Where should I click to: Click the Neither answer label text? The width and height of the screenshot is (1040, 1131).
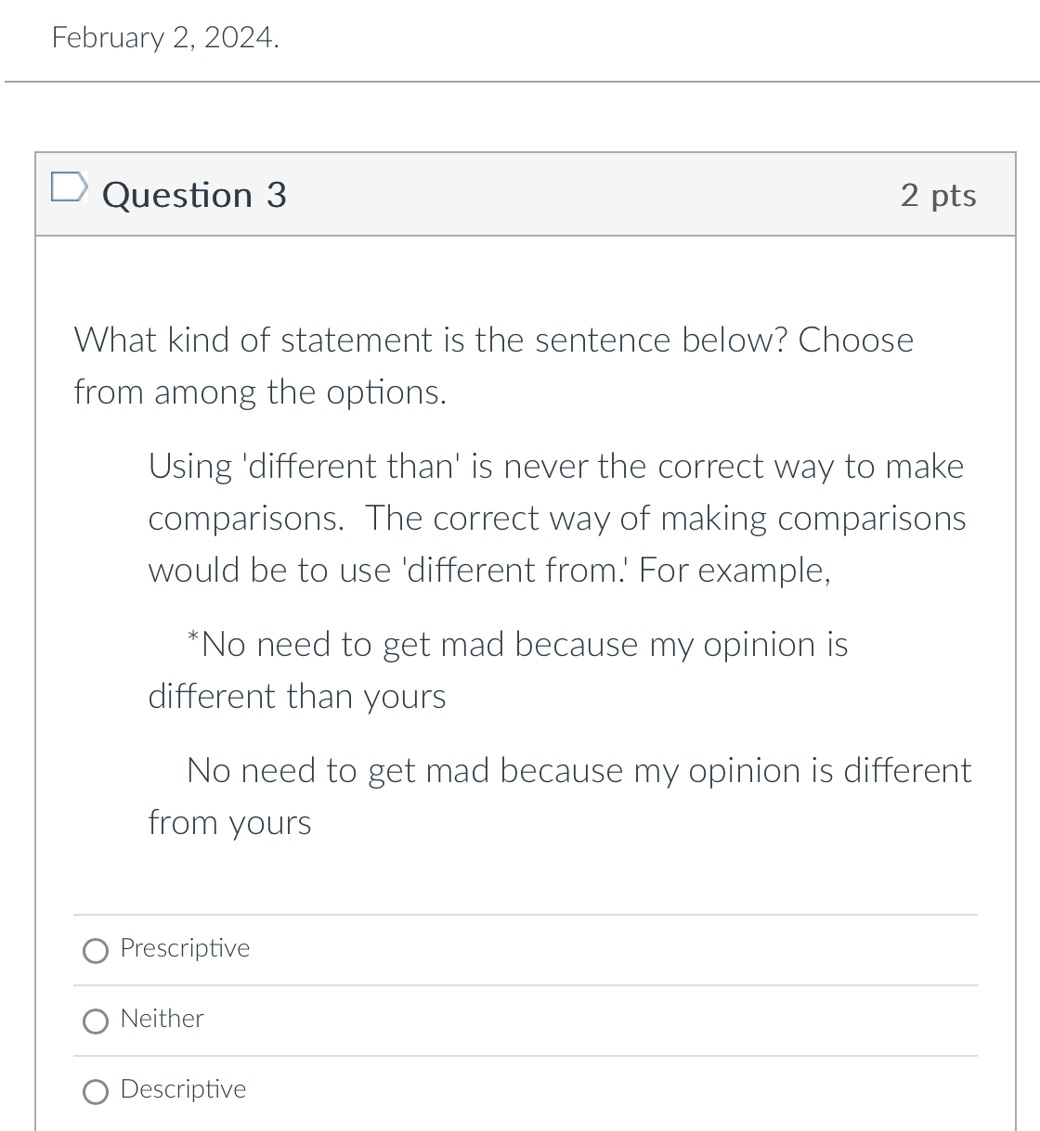[x=161, y=1020]
